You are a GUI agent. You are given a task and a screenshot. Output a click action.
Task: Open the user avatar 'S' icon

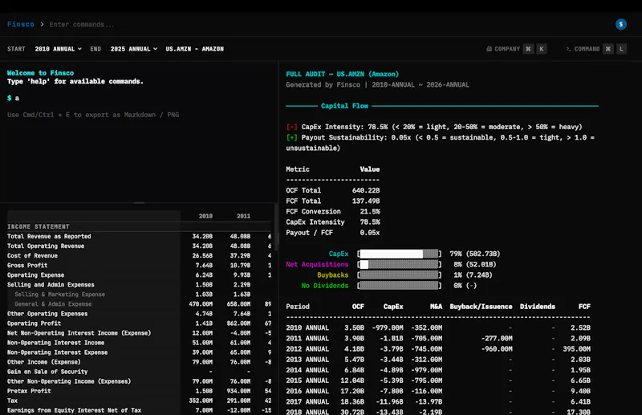point(620,24)
